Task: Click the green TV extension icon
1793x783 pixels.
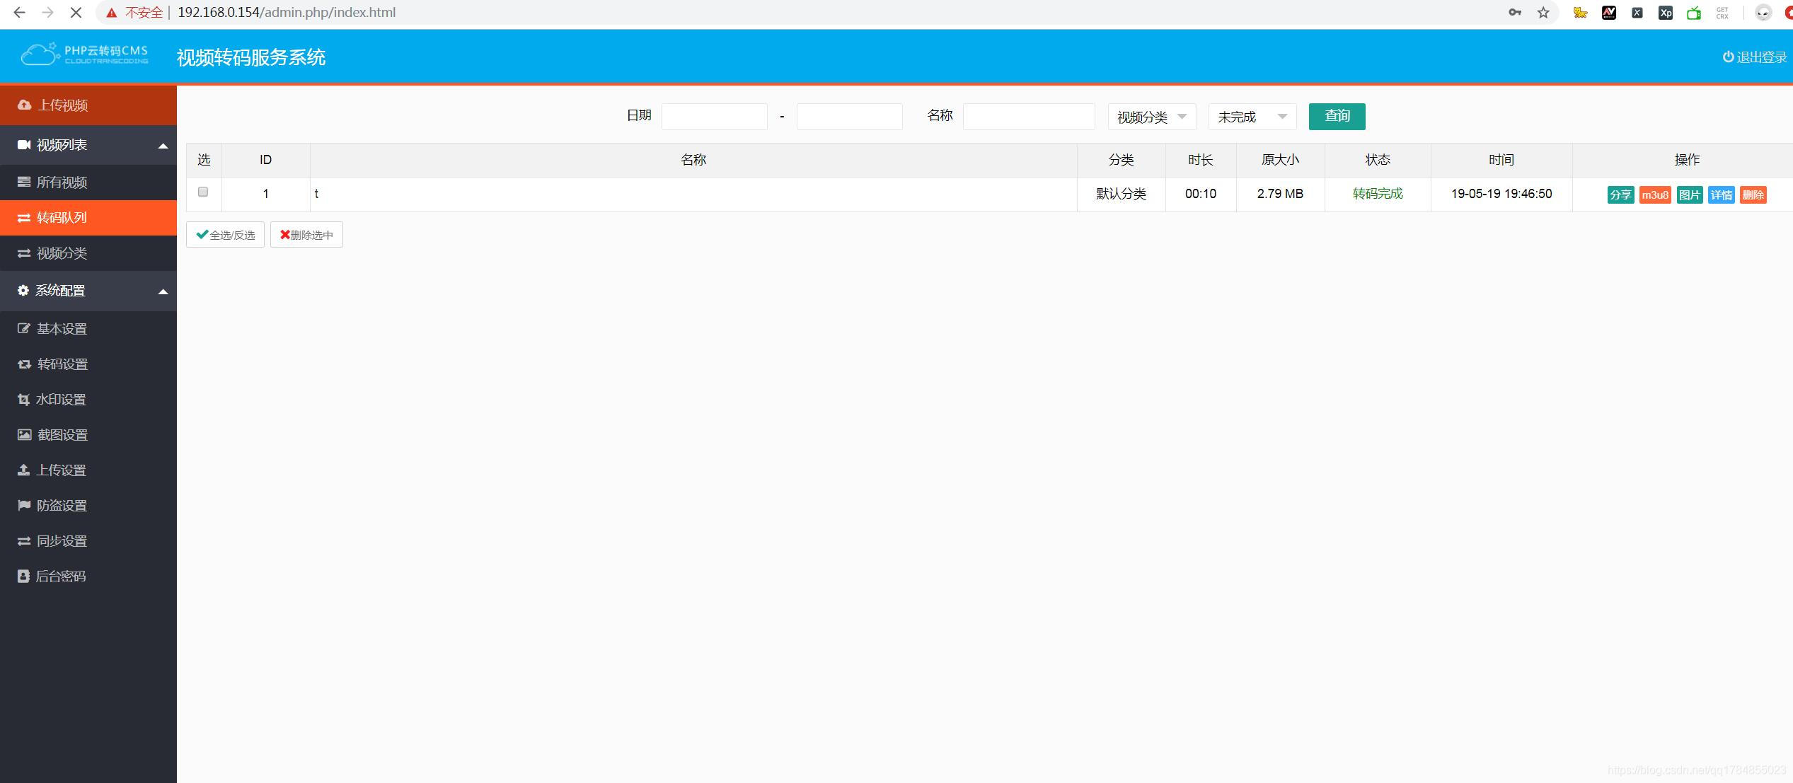Action: click(x=1694, y=13)
